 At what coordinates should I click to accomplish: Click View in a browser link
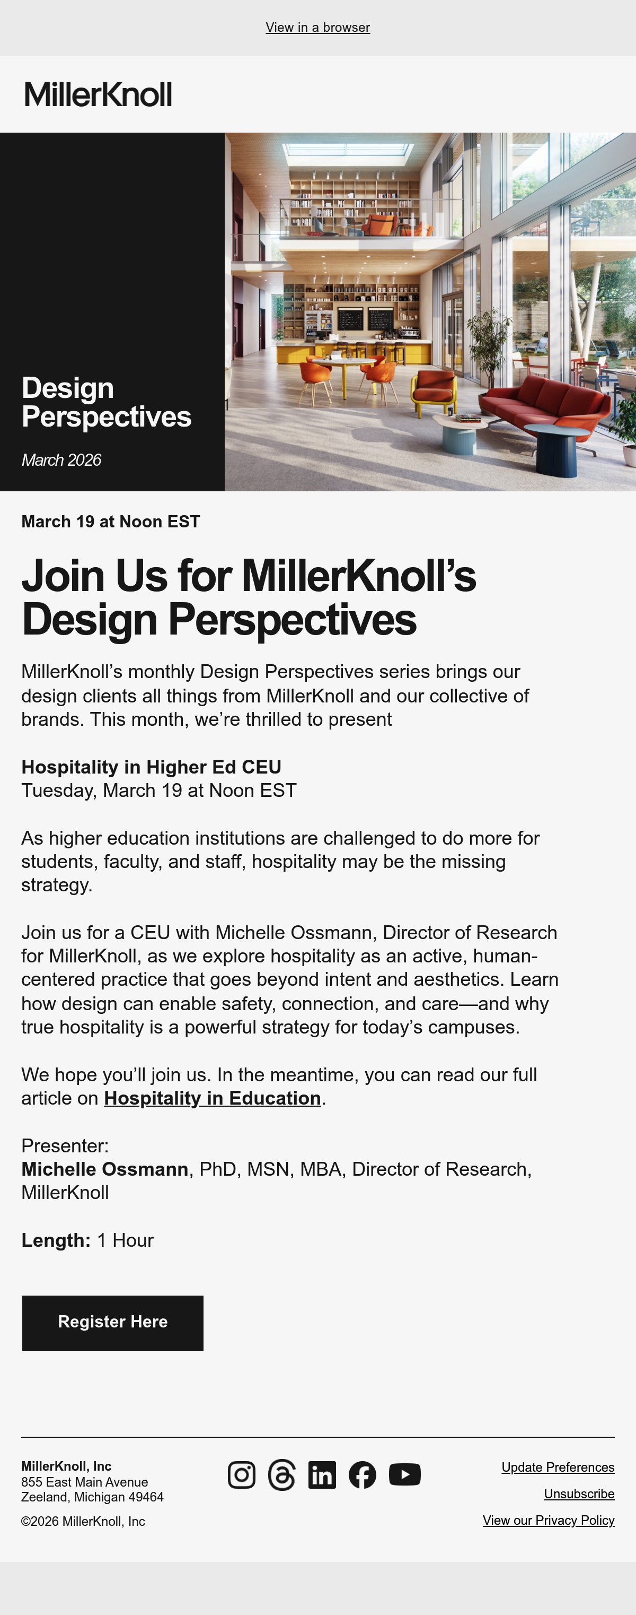pos(318,28)
